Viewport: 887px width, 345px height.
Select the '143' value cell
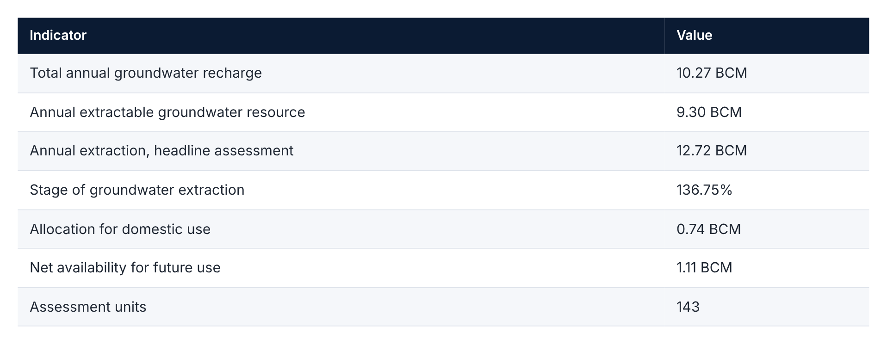pos(767,307)
